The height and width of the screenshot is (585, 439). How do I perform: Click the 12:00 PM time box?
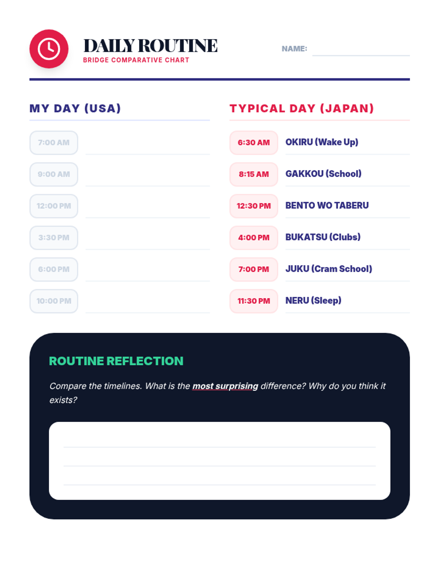click(54, 206)
